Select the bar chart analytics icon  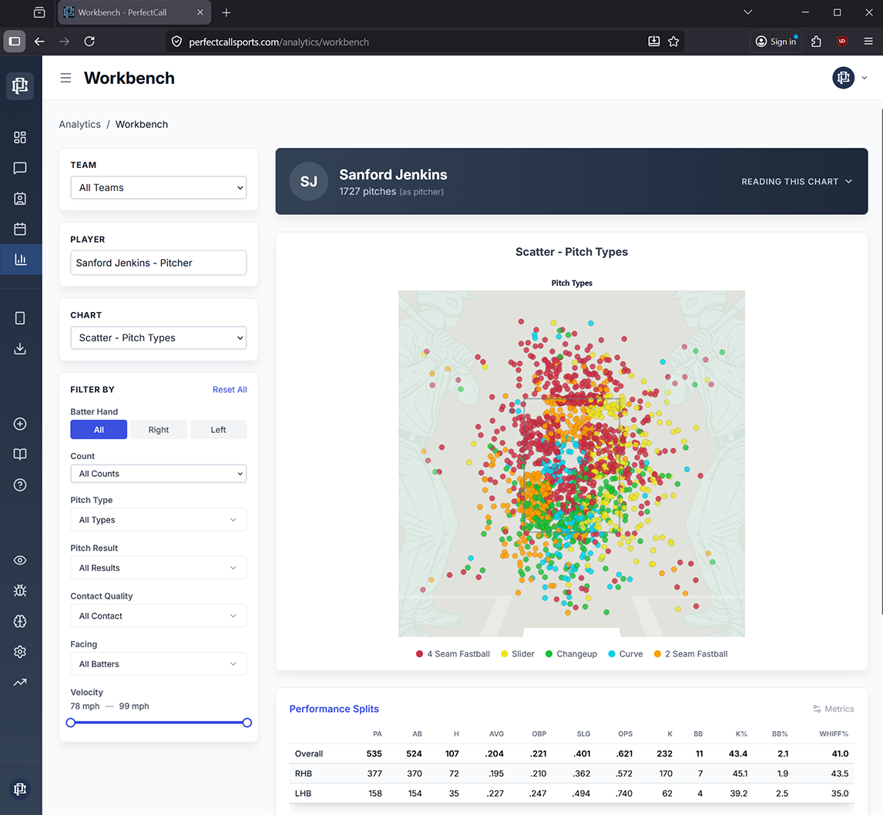[x=20, y=259]
